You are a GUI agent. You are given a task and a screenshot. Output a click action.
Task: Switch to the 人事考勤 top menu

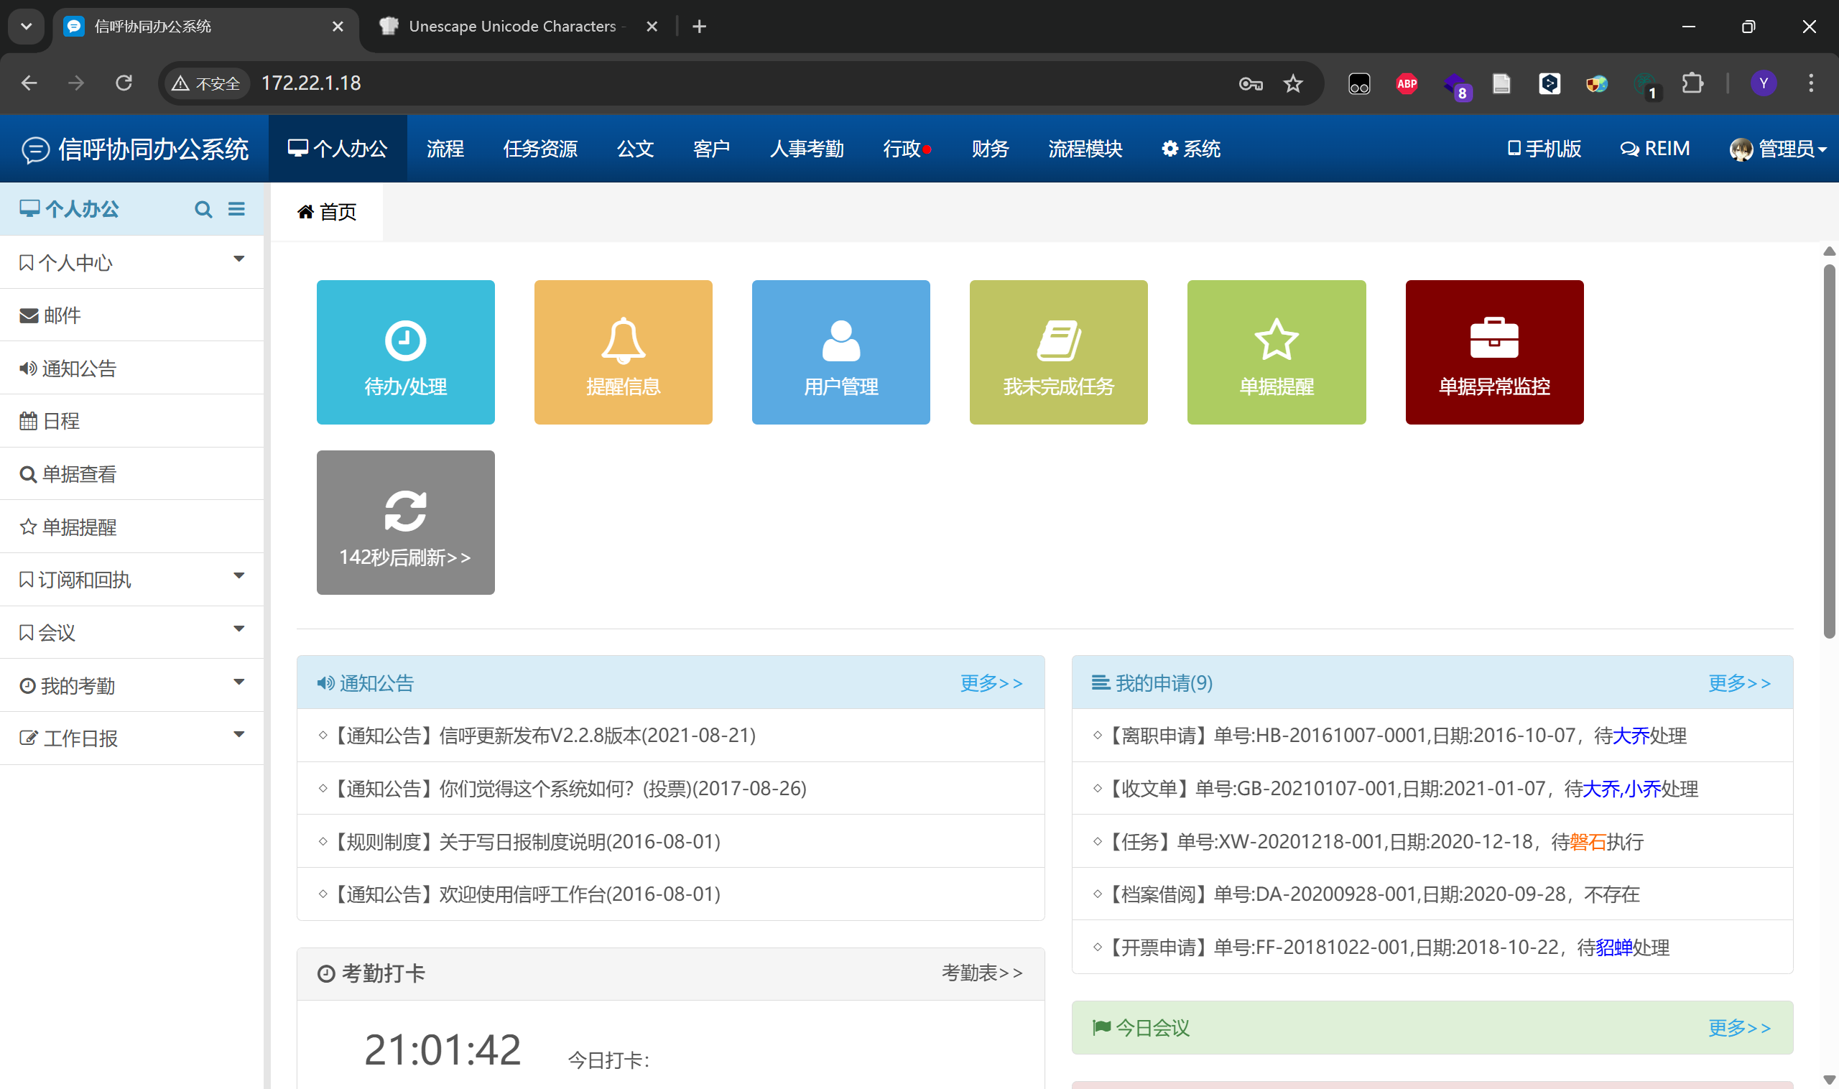(807, 149)
